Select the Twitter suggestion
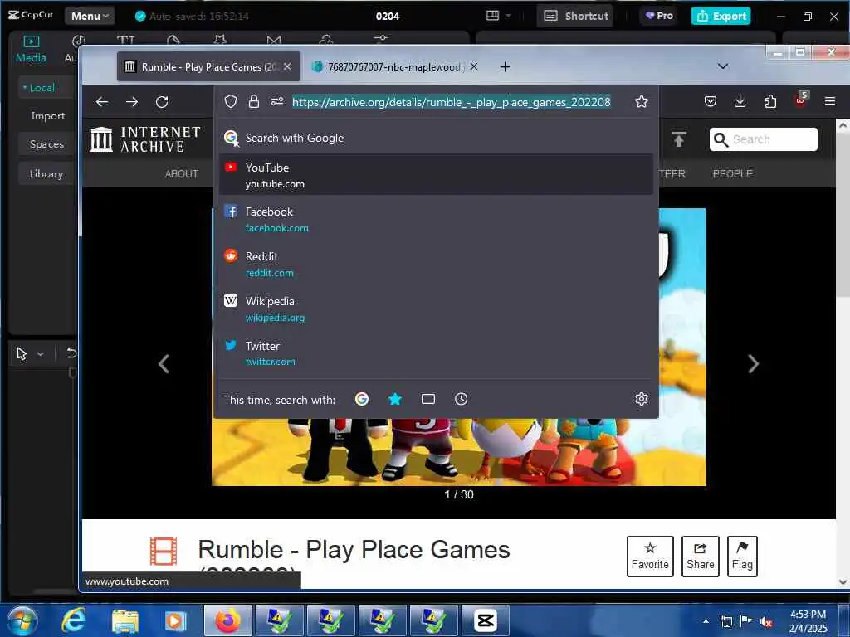 (x=437, y=353)
